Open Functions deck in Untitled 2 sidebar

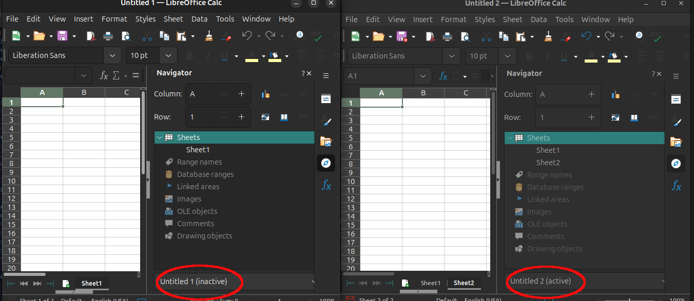tap(676, 186)
